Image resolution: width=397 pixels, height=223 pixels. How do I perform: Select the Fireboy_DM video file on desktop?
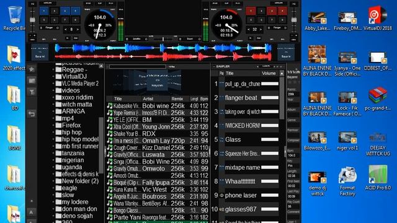pyautogui.click(x=347, y=21)
